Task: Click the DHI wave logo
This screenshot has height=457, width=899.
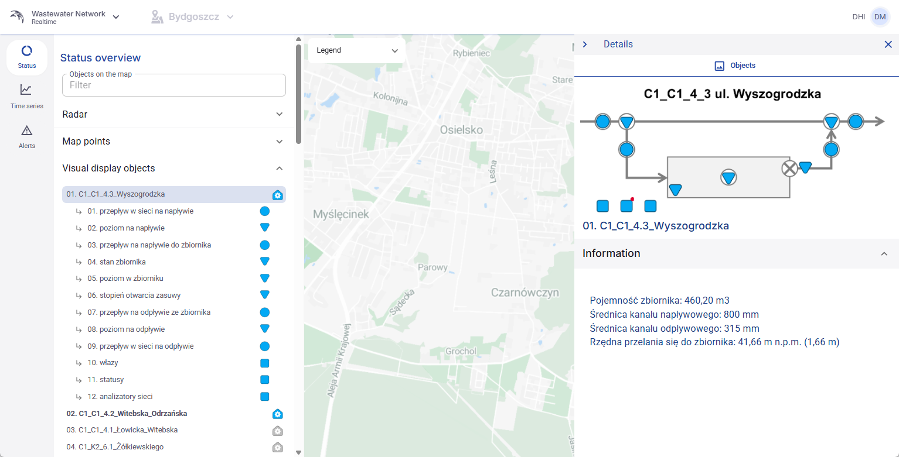Action: point(18,17)
